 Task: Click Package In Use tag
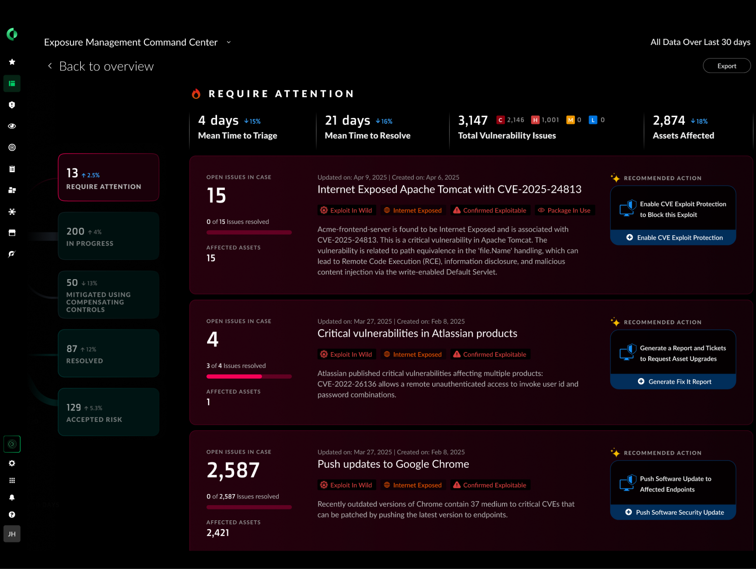click(x=565, y=211)
